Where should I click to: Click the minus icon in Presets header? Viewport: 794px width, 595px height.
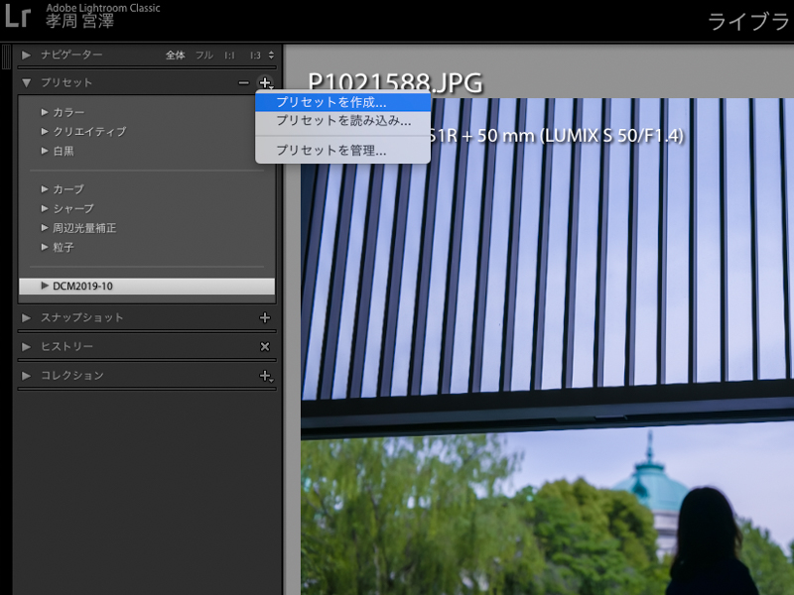[x=243, y=82]
